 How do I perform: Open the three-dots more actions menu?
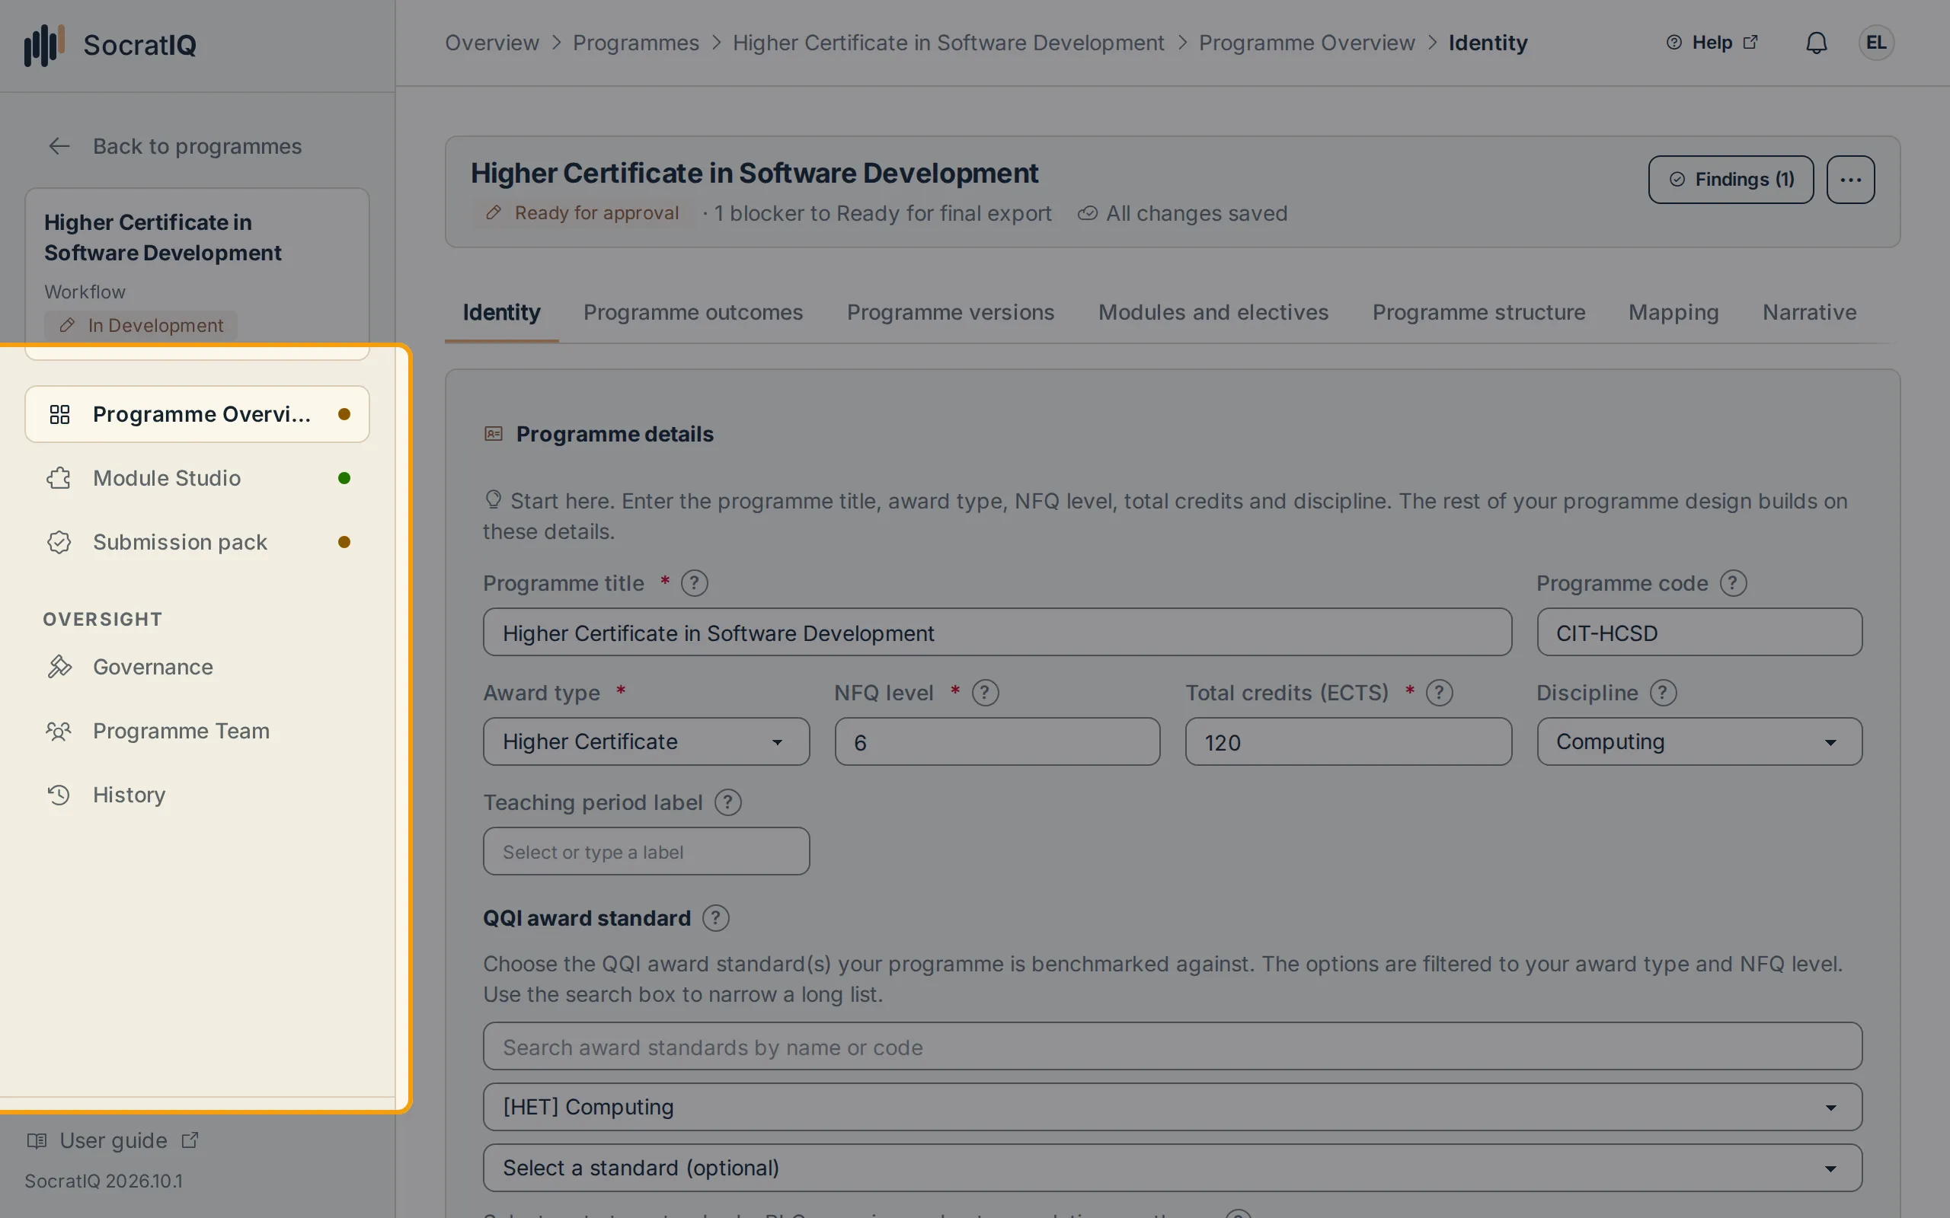point(1850,180)
